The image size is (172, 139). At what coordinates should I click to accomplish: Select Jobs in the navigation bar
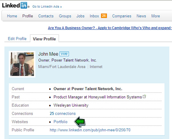pyautogui.click(x=80, y=16)
